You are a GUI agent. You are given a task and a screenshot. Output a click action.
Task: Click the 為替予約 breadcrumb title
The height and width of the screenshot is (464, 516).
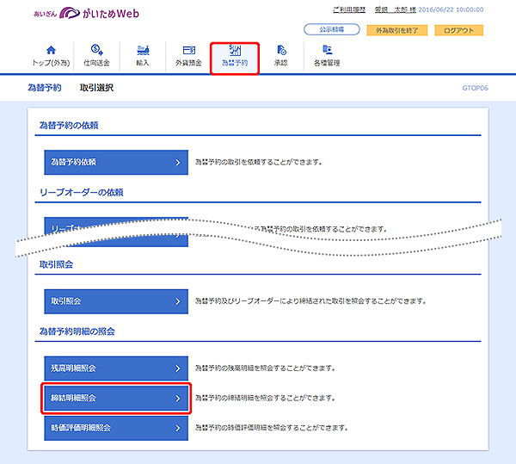point(45,88)
